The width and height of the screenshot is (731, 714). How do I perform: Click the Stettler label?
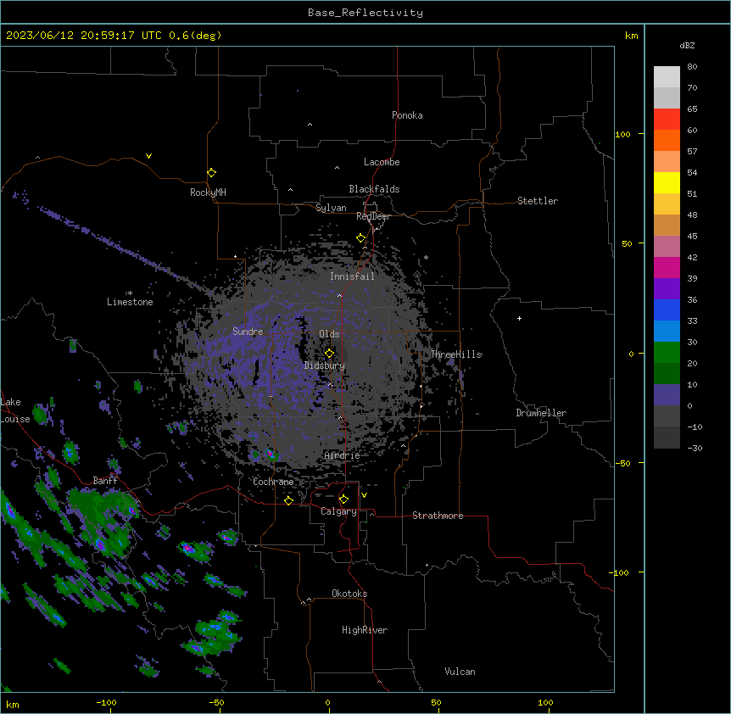pos(538,201)
